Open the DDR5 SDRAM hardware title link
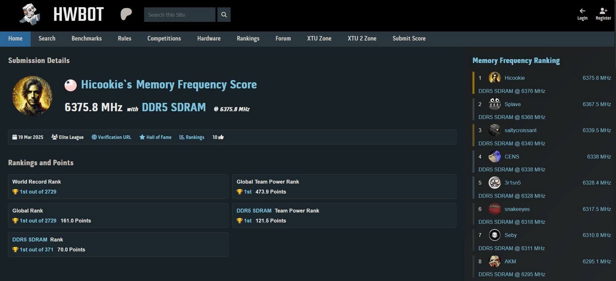The width and height of the screenshot is (616, 281). [x=174, y=107]
